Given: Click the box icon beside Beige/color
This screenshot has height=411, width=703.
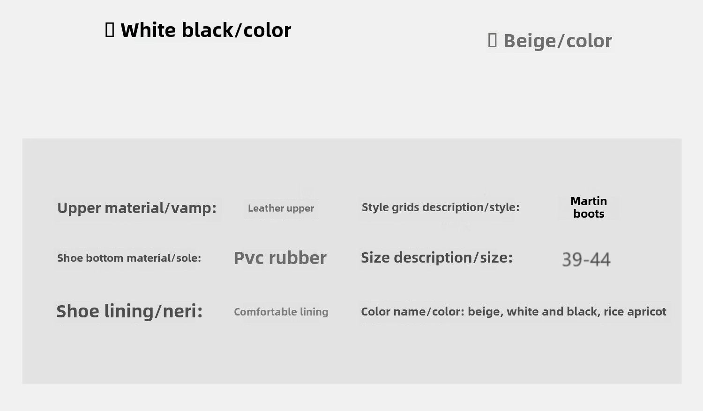Looking at the screenshot, I should [492, 41].
